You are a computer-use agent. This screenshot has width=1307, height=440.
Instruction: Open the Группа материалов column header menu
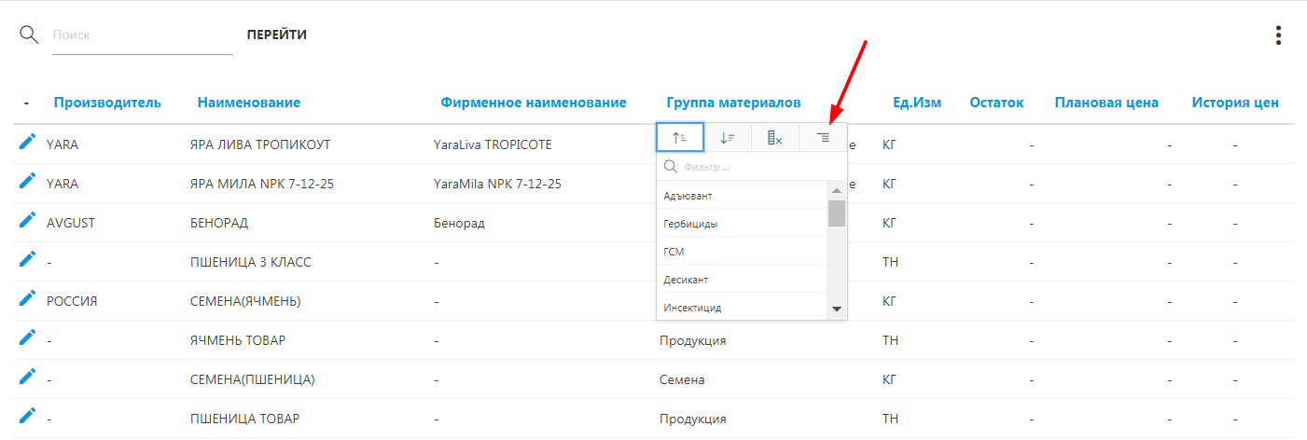733,103
